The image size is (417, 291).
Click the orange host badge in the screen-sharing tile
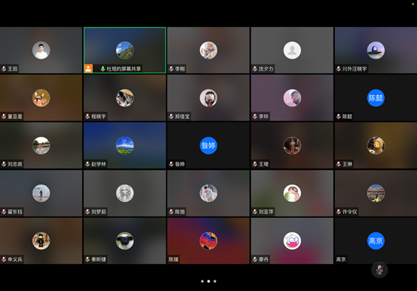(x=89, y=68)
